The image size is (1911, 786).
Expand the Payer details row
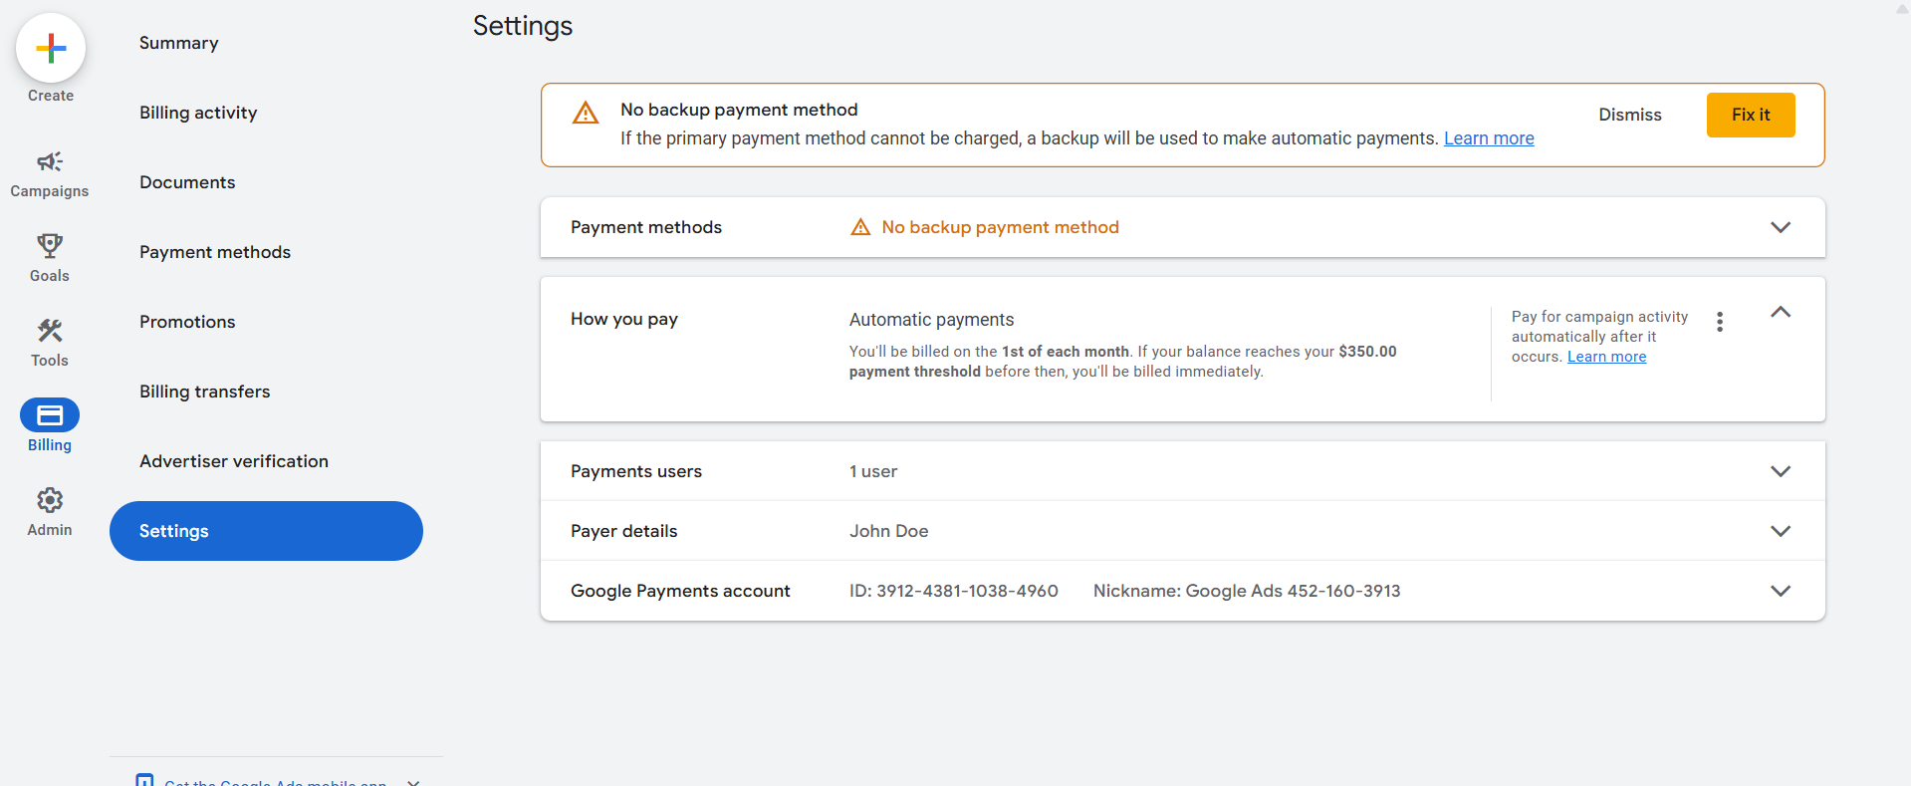point(1781,531)
